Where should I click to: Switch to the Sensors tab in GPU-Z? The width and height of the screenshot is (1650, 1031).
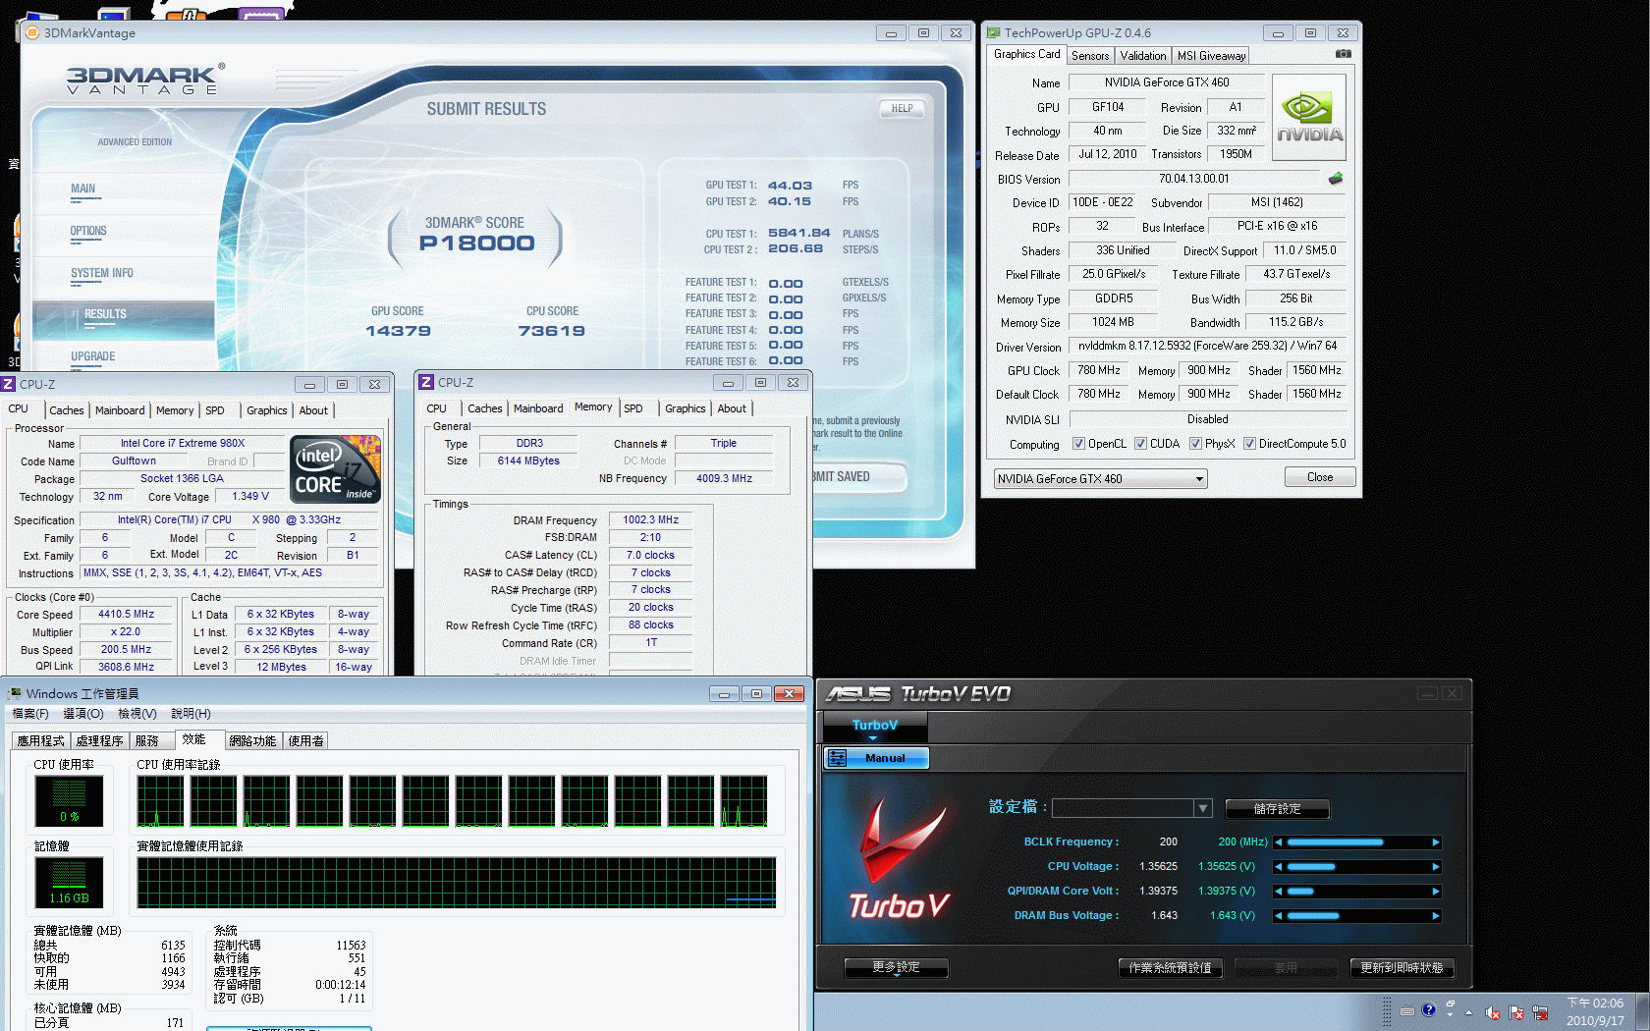[1090, 56]
